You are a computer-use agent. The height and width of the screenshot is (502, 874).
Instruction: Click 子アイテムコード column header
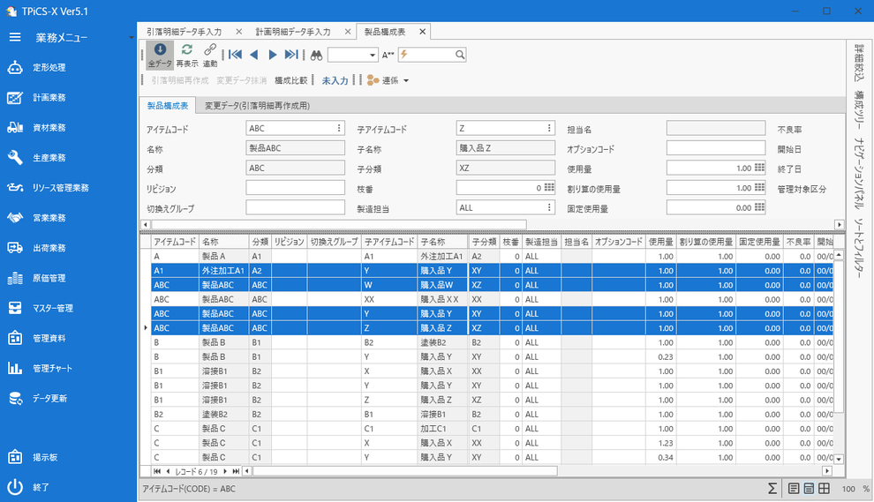(x=389, y=242)
